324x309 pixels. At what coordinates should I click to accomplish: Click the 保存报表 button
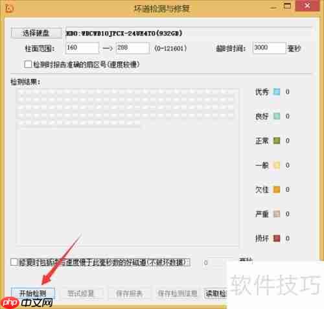(x=129, y=293)
